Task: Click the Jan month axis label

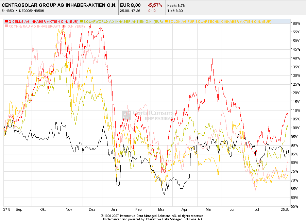Action: (114, 209)
